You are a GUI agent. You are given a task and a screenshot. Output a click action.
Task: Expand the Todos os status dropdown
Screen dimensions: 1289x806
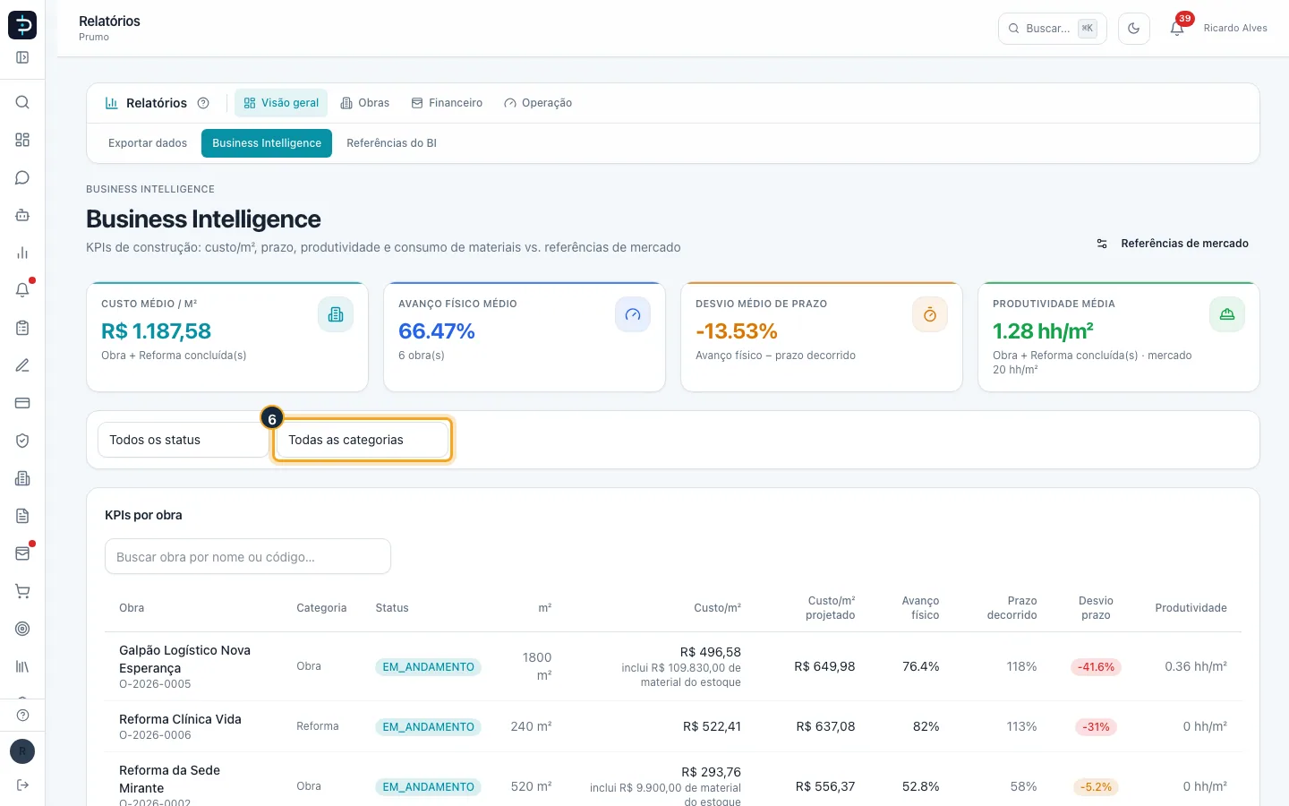183,440
